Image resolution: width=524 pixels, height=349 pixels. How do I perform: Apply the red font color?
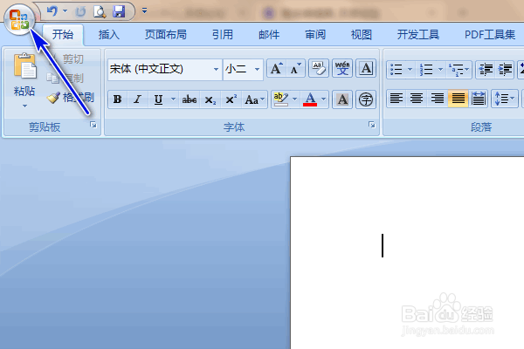(x=310, y=99)
